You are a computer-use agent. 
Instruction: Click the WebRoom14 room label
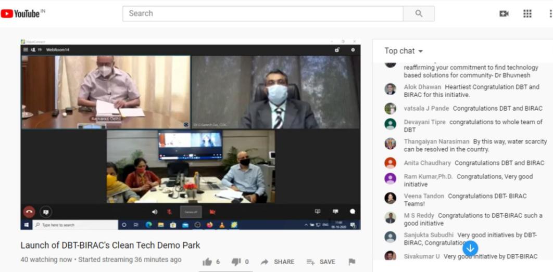58,50
